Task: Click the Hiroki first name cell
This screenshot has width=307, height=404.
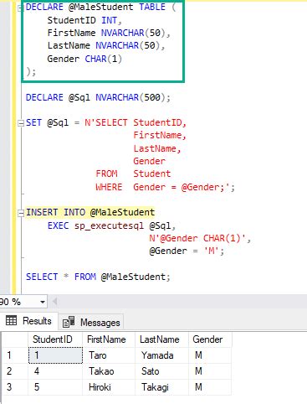Action: click(109, 387)
